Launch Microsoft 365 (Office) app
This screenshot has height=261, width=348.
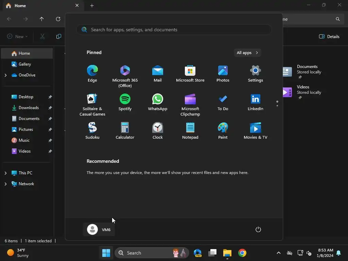[125, 76]
